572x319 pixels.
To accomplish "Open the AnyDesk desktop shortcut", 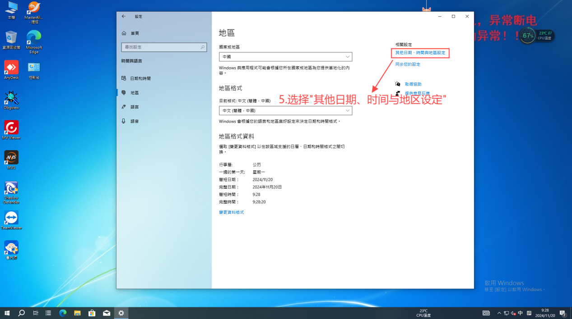I will pos(11,68).
